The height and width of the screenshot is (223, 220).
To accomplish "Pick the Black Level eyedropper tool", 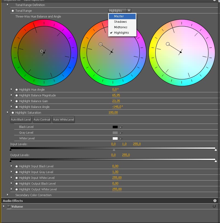I will coord(121,127).
